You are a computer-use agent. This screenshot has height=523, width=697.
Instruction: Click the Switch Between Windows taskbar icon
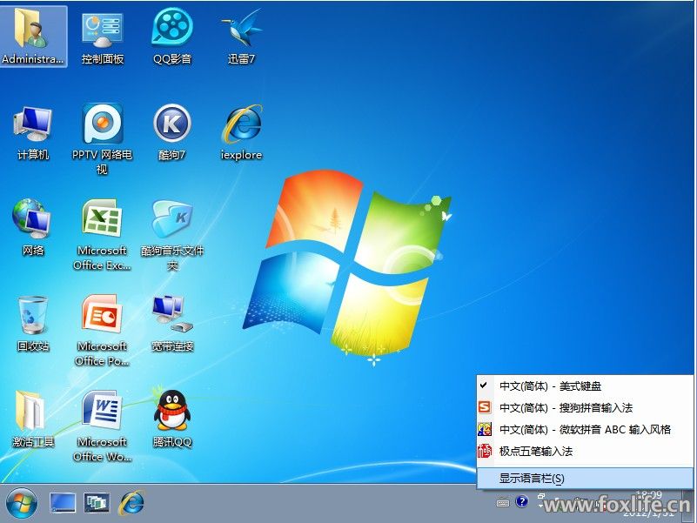pos(97,503)
